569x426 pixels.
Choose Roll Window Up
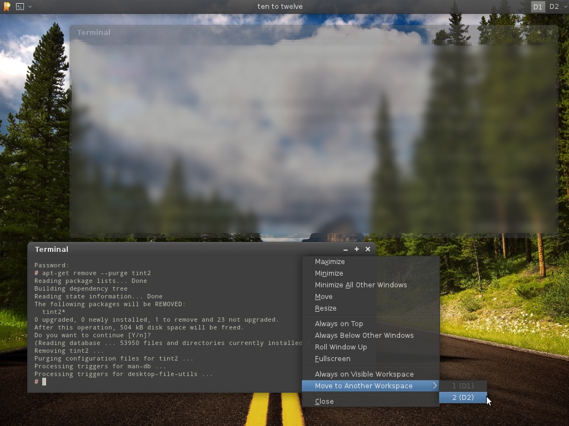click(x=342, y=347)
